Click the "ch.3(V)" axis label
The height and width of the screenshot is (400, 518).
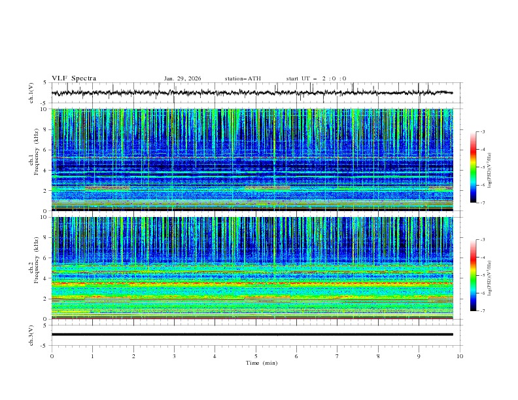pyautogui.click(x=31, y=335)
